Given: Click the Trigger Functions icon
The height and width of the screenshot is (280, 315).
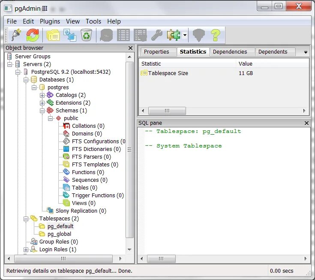Looking at the screenshot, I should click(x=66, y=196).
